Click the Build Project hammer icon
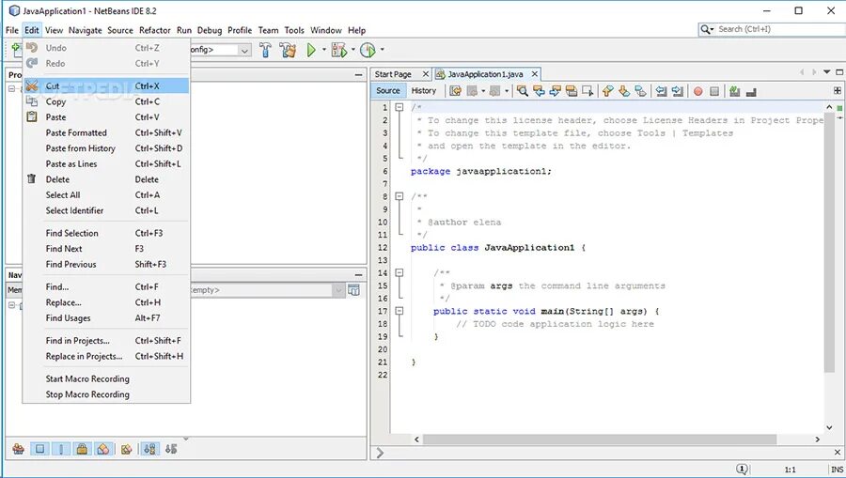 [265, 50]
